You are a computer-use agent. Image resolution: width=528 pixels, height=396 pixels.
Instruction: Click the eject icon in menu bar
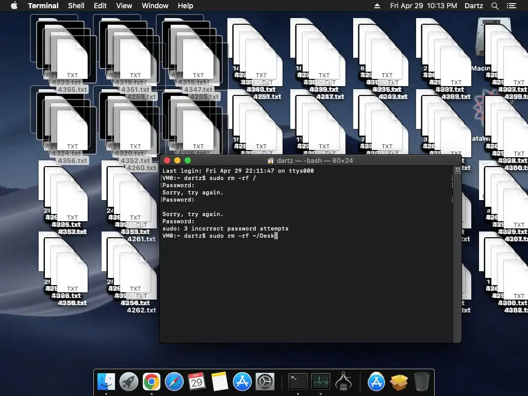[377, 6]
